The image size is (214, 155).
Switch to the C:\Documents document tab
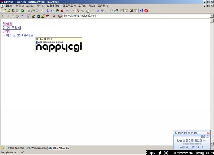(x=37, y=148)
